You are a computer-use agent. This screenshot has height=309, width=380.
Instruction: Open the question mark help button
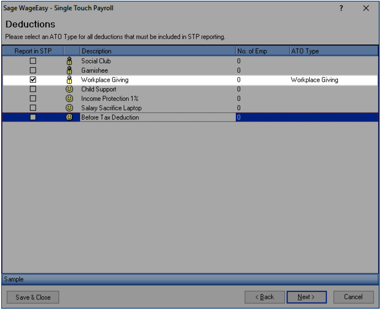pyautogui.click(x=341, y=8)
